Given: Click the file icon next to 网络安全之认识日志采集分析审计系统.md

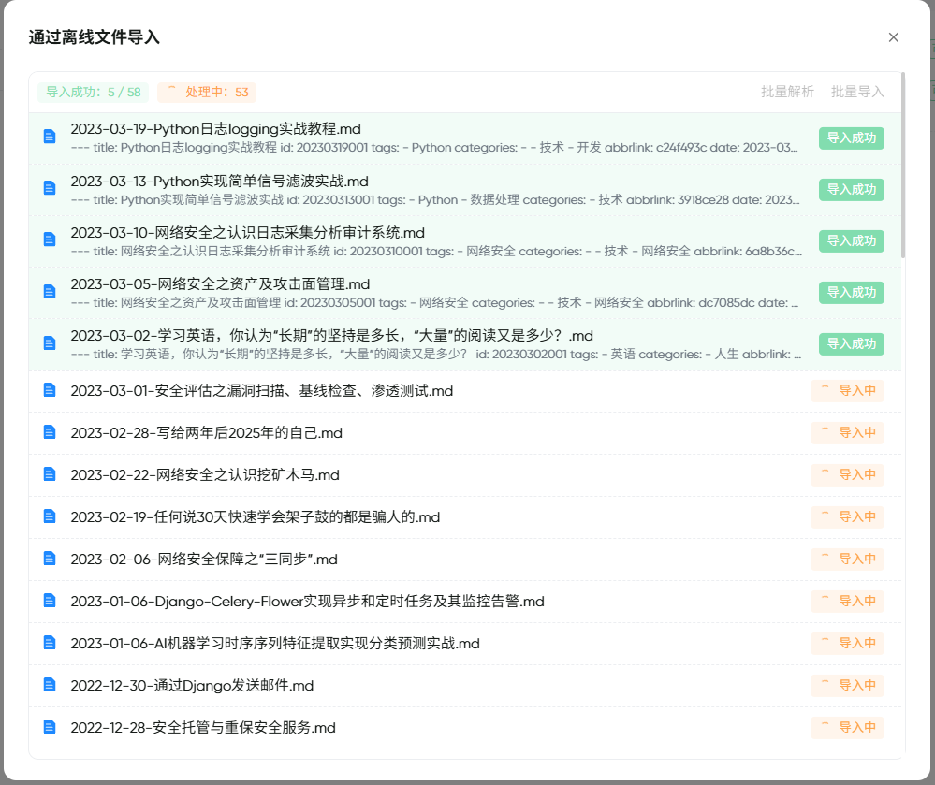Looking at the screenshot, I should click(x=49, y=240).
